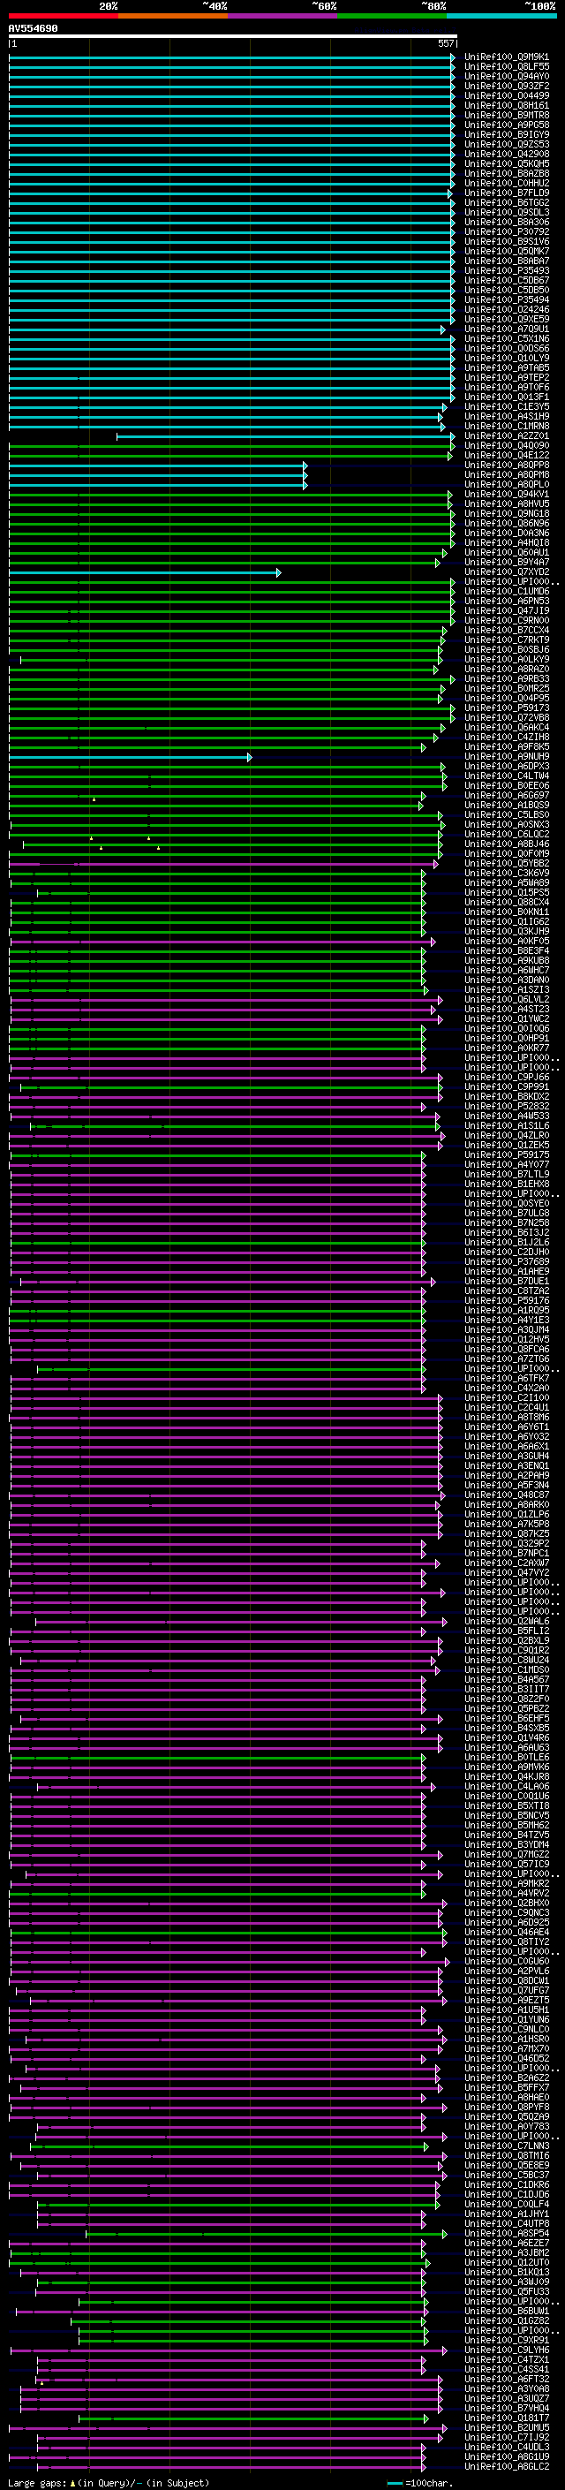565x2490 pixels.
Task: Click UniRef100_A8QPP8 hit name
Action: [506, 465]
